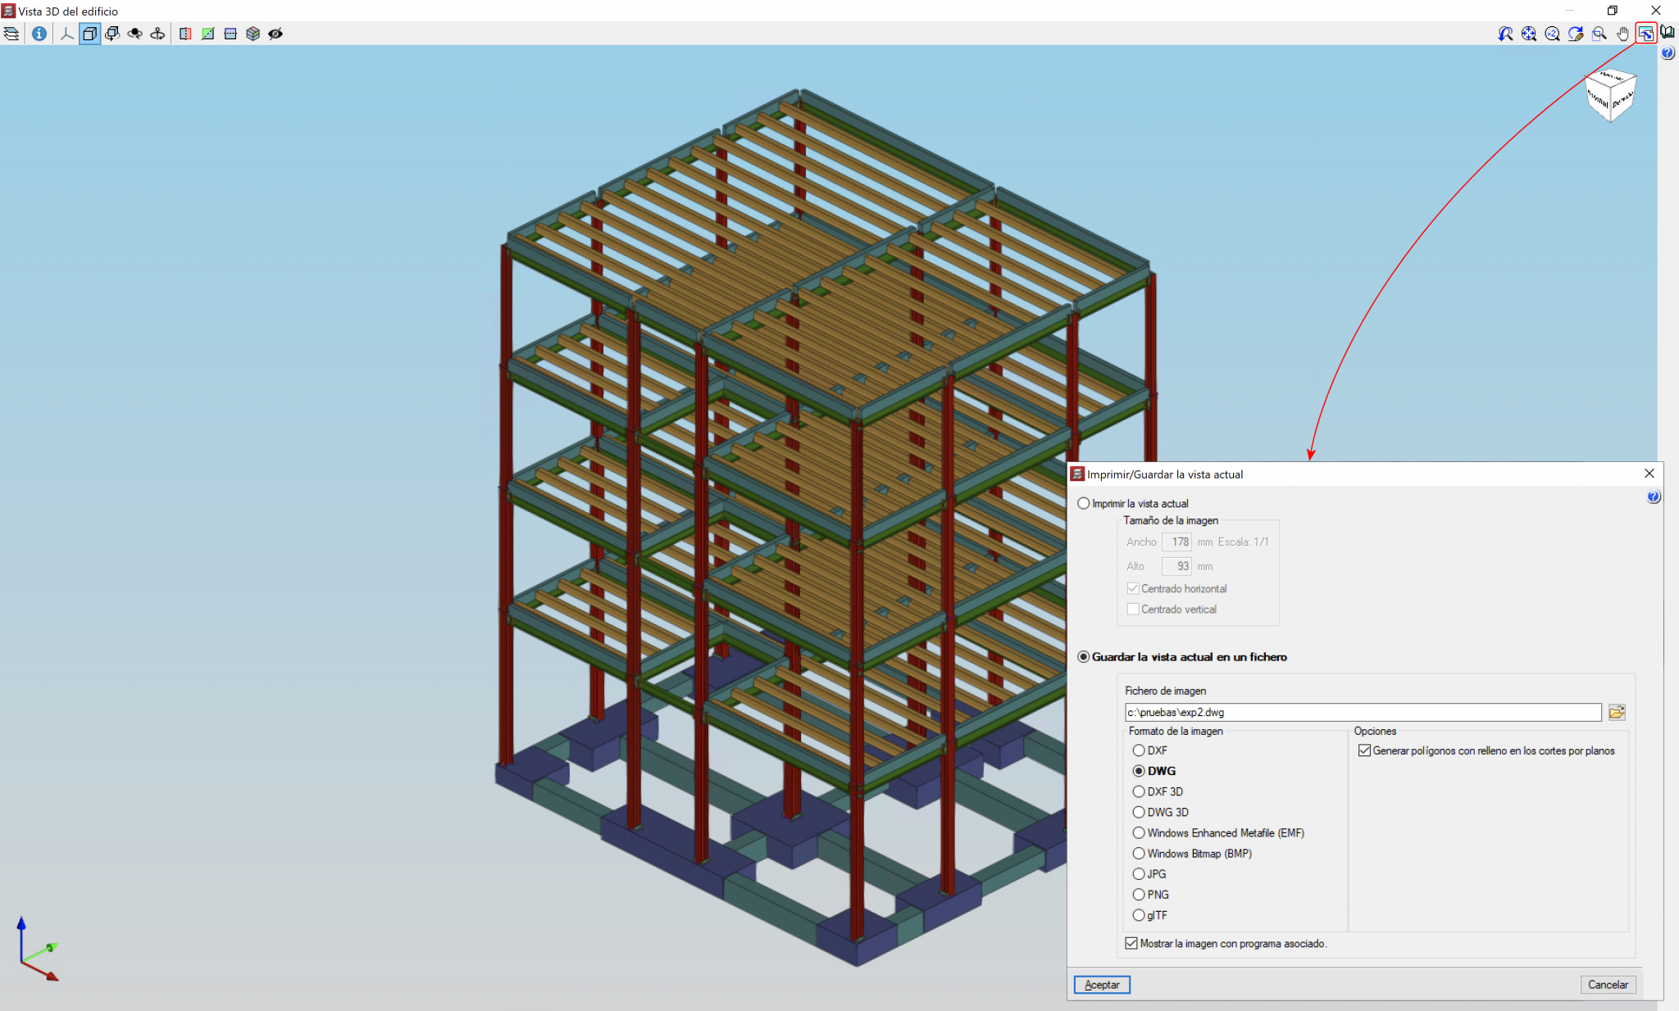This screenshot has height=1011, width=1679.
Task: Apply the x2 zoom icon
Action: tap(1552, 34)
